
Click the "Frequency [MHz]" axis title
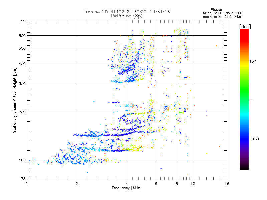point(126,188)
